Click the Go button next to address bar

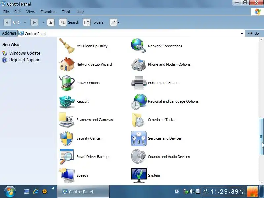click(253, 33)
